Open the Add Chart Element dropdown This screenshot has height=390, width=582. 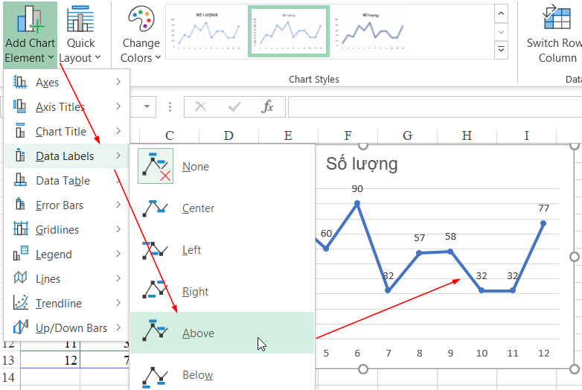30,35
